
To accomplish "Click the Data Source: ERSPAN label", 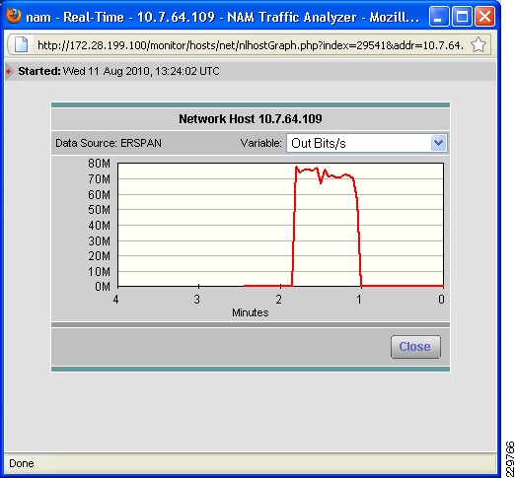I will (109, 143).
